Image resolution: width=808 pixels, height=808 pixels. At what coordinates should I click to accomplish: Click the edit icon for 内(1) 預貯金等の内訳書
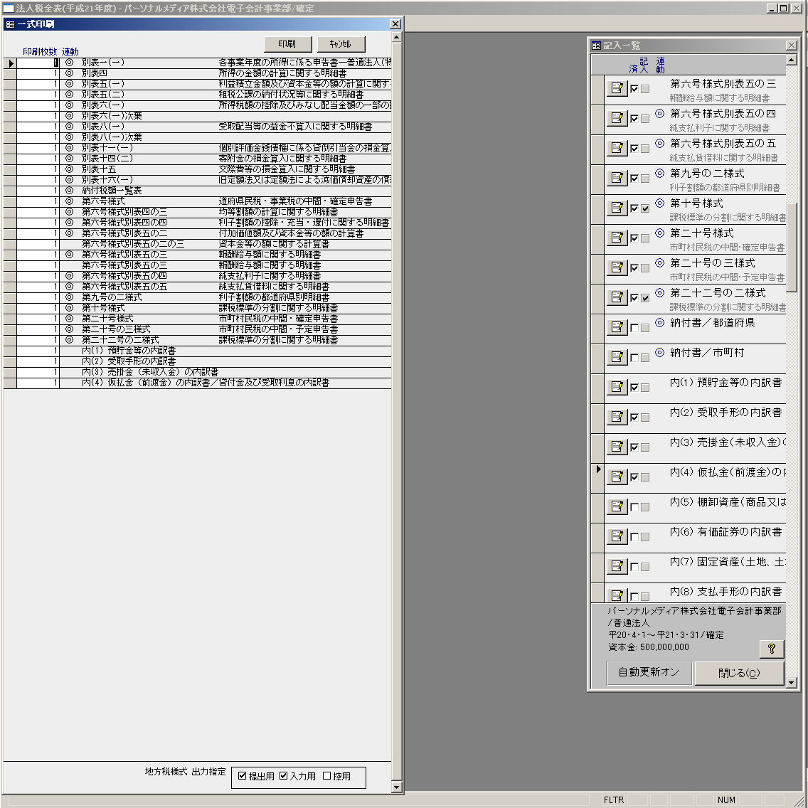pyautogui.click(x=617, y=387)
